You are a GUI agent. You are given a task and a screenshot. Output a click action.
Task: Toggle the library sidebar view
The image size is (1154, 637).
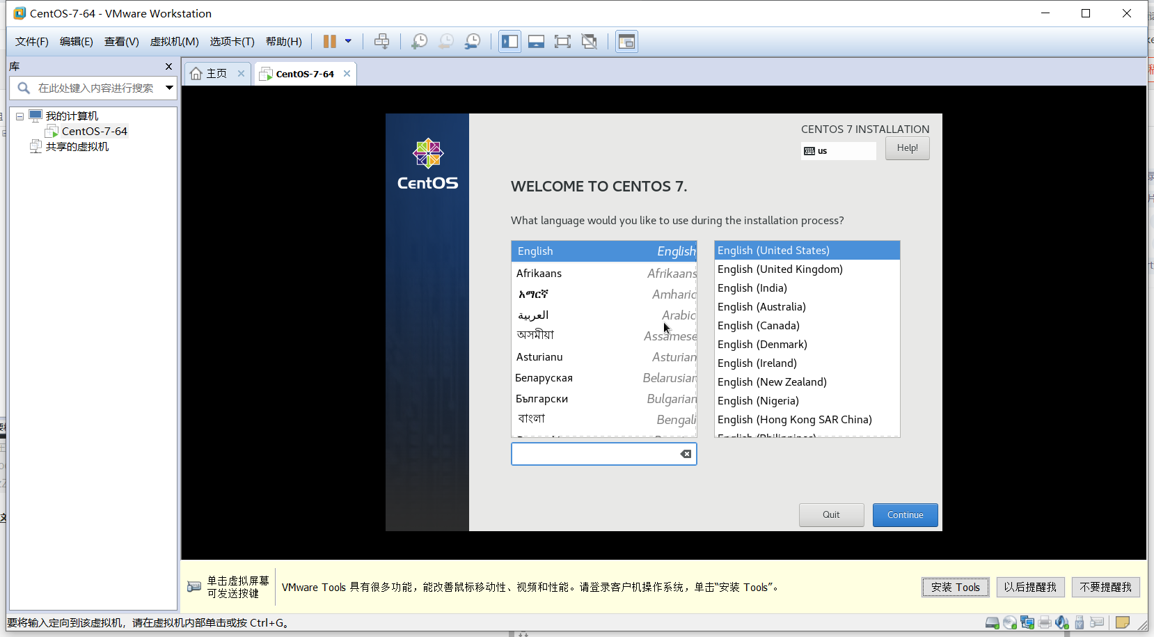coord(509,42)
